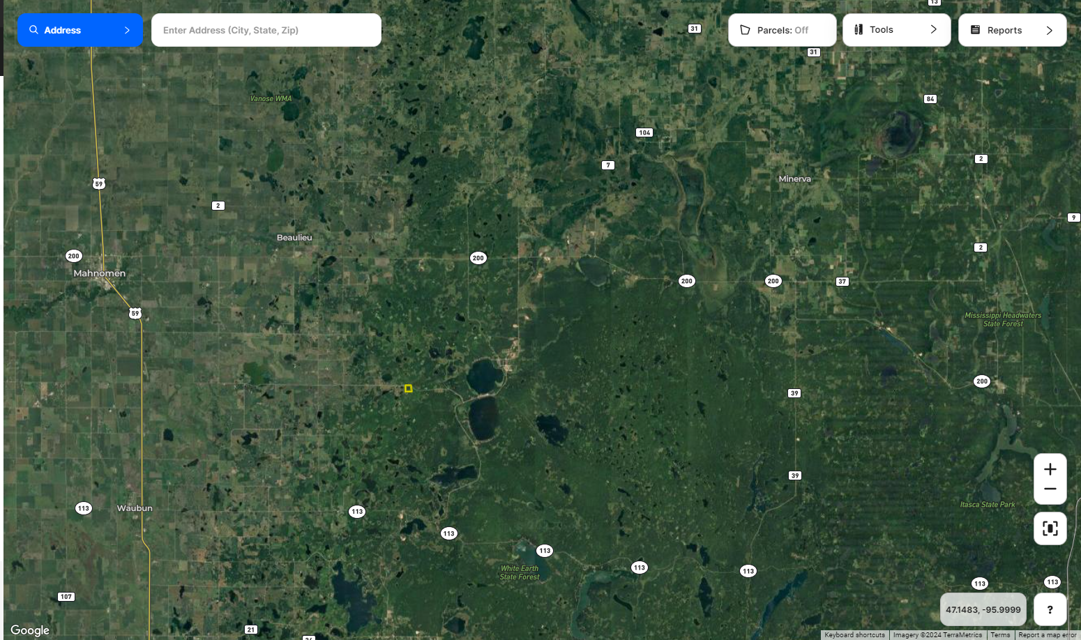1081x640 pixels.
Task: Open the Keyboard shortcuts link
Action: point(854,635)
